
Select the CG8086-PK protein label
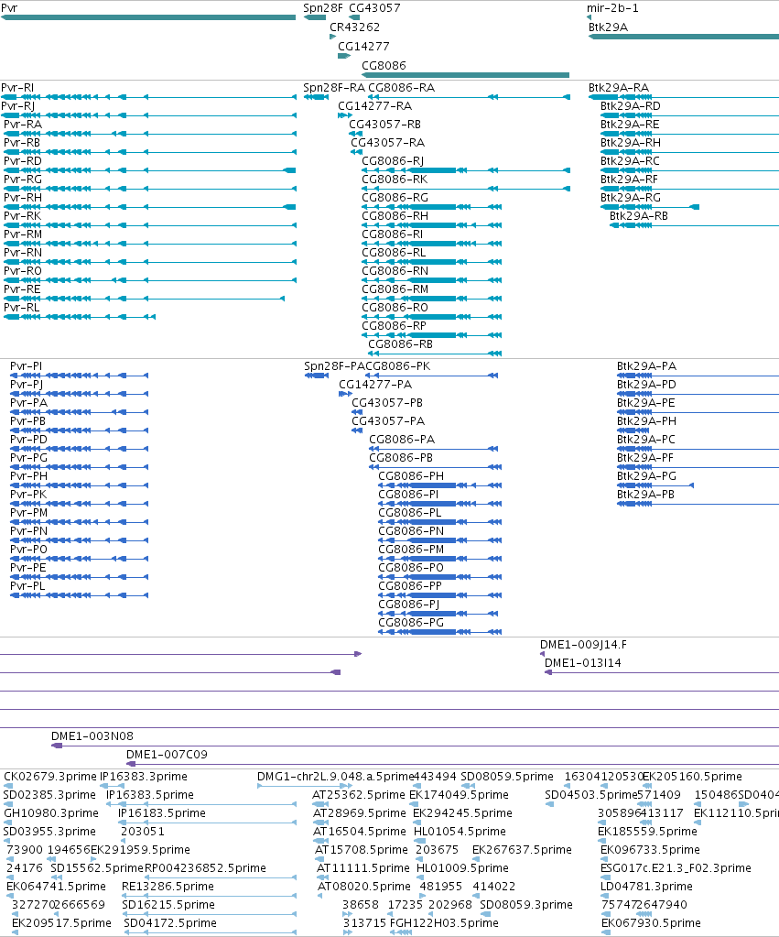398,366
